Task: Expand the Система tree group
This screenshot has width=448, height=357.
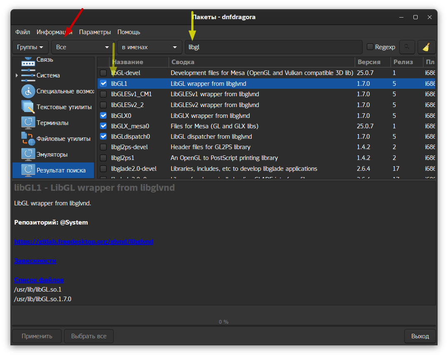Action: click(x=17, y=75)
